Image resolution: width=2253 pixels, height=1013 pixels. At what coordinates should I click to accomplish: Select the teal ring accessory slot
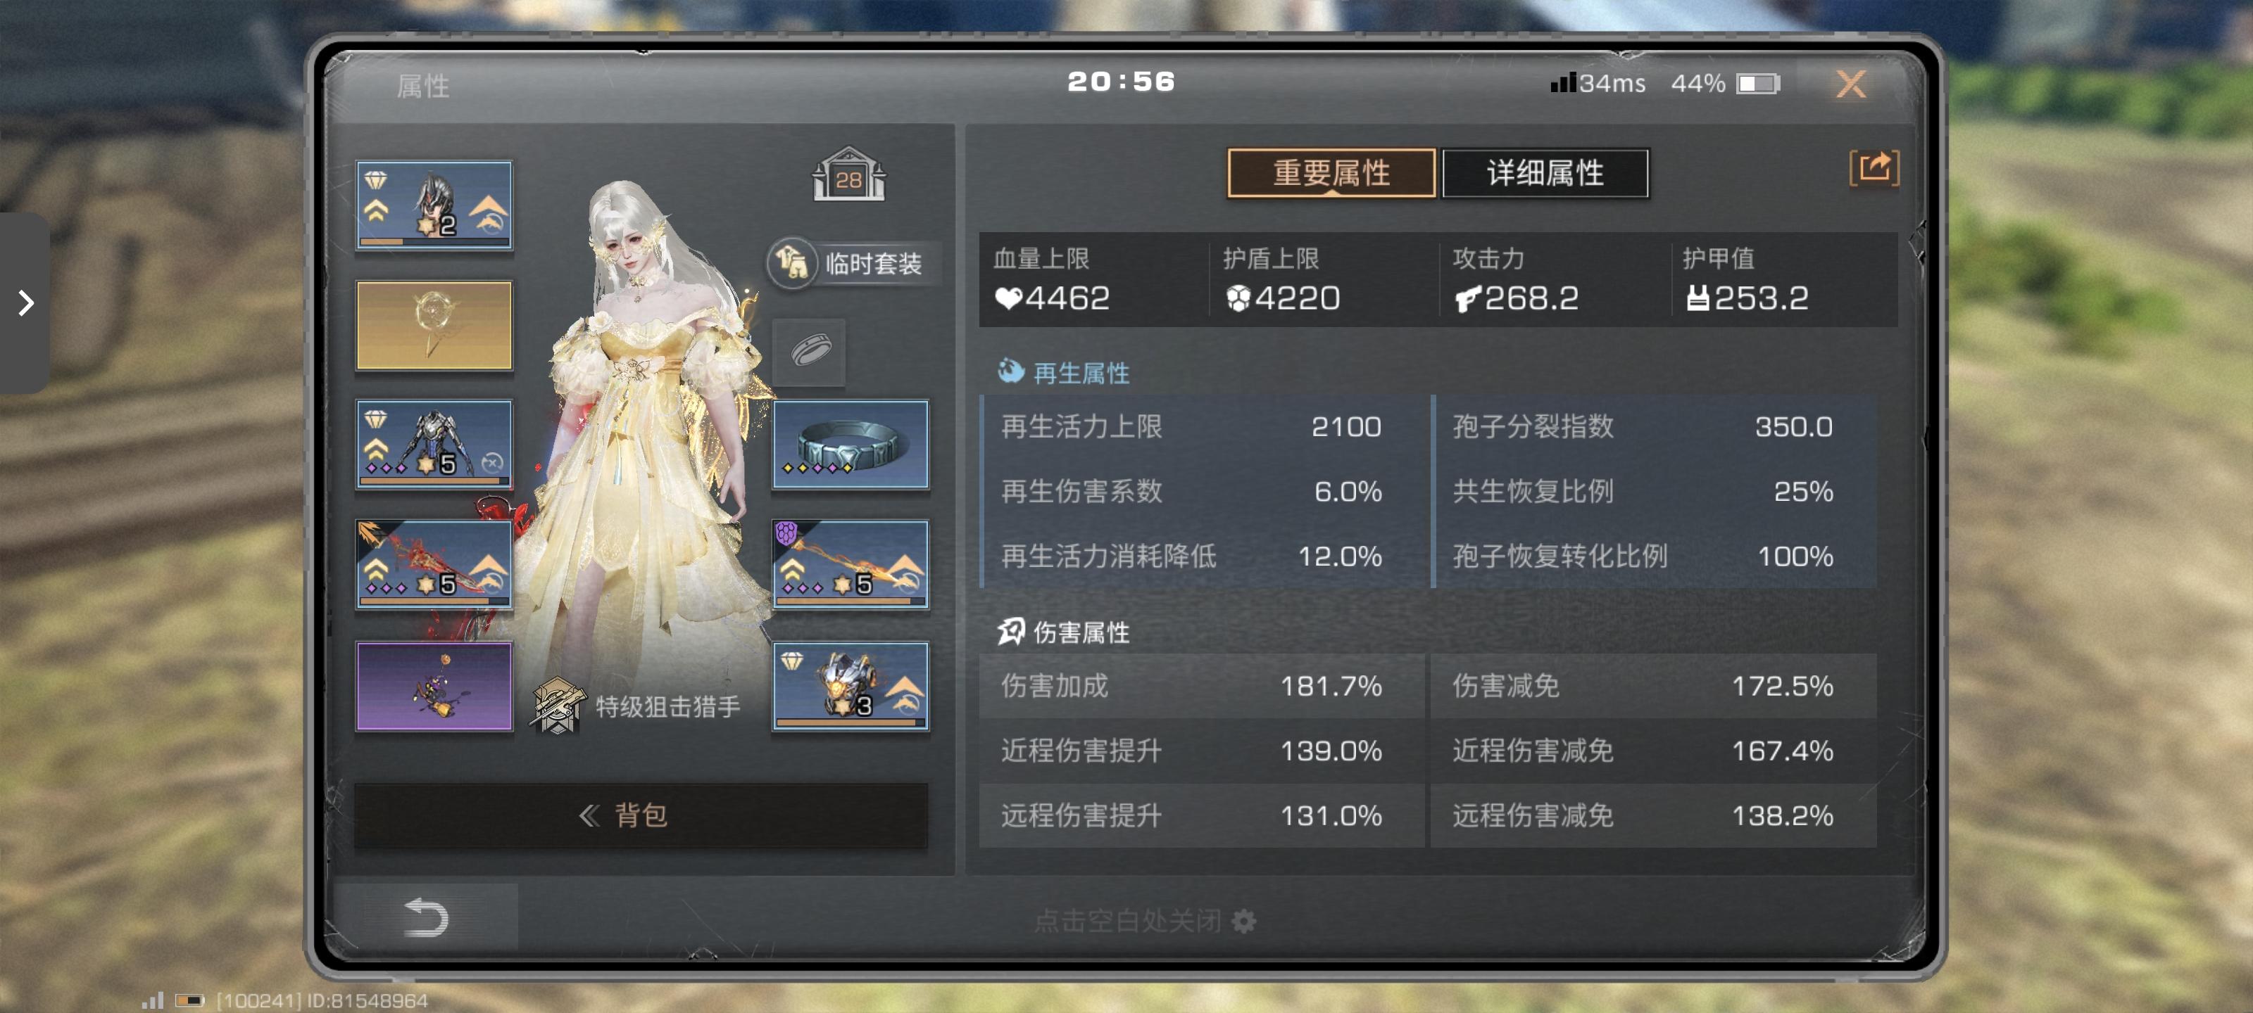click(x=850, y=444)
